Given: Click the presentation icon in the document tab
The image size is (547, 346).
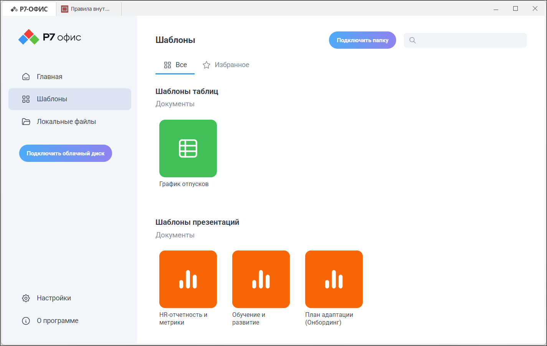Looking at the screenshot, I should pyautogui.click(x=65, y=9).
